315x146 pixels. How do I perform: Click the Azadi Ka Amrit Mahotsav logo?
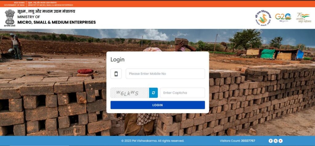(x=303, y=18)
